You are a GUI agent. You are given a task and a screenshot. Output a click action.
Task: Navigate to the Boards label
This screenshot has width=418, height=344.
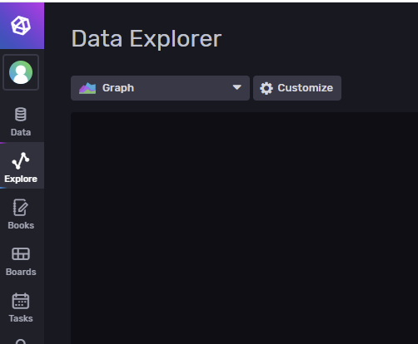click(x=21, y=272)
